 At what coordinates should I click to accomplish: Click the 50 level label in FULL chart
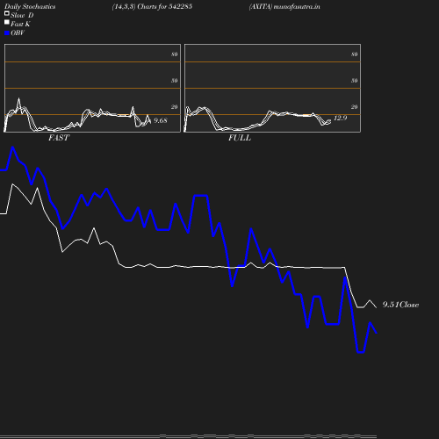click(355, 81)
